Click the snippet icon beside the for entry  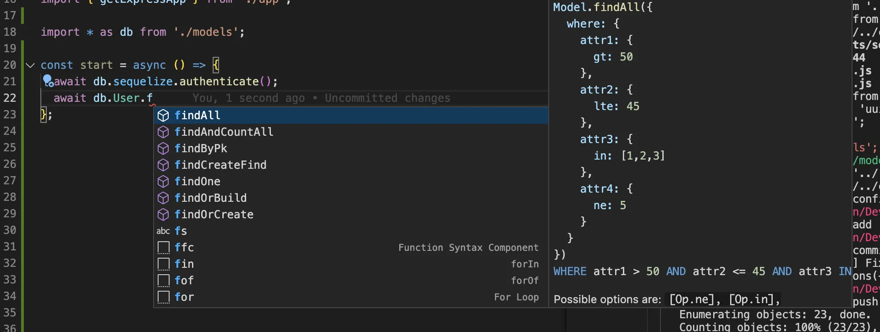(x=163, y=297)
